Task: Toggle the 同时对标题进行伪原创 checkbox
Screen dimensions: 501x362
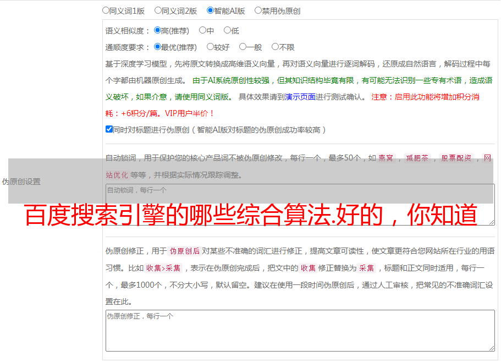Action: click(109, 129)
